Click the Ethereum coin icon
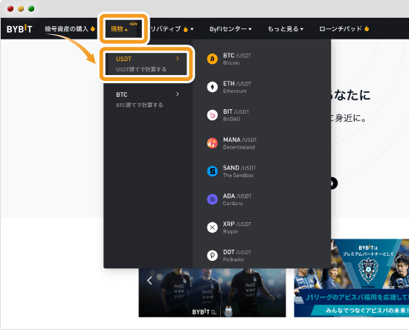This screenshot has width=409, height=330. point(213,87)
